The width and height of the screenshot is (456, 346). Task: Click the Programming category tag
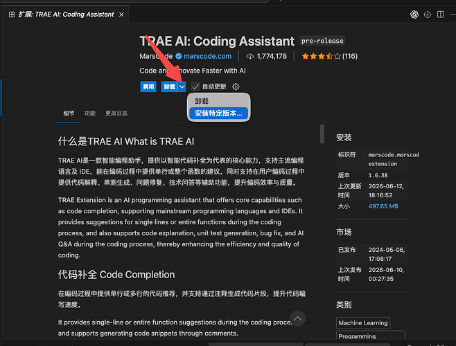(371, 335)
